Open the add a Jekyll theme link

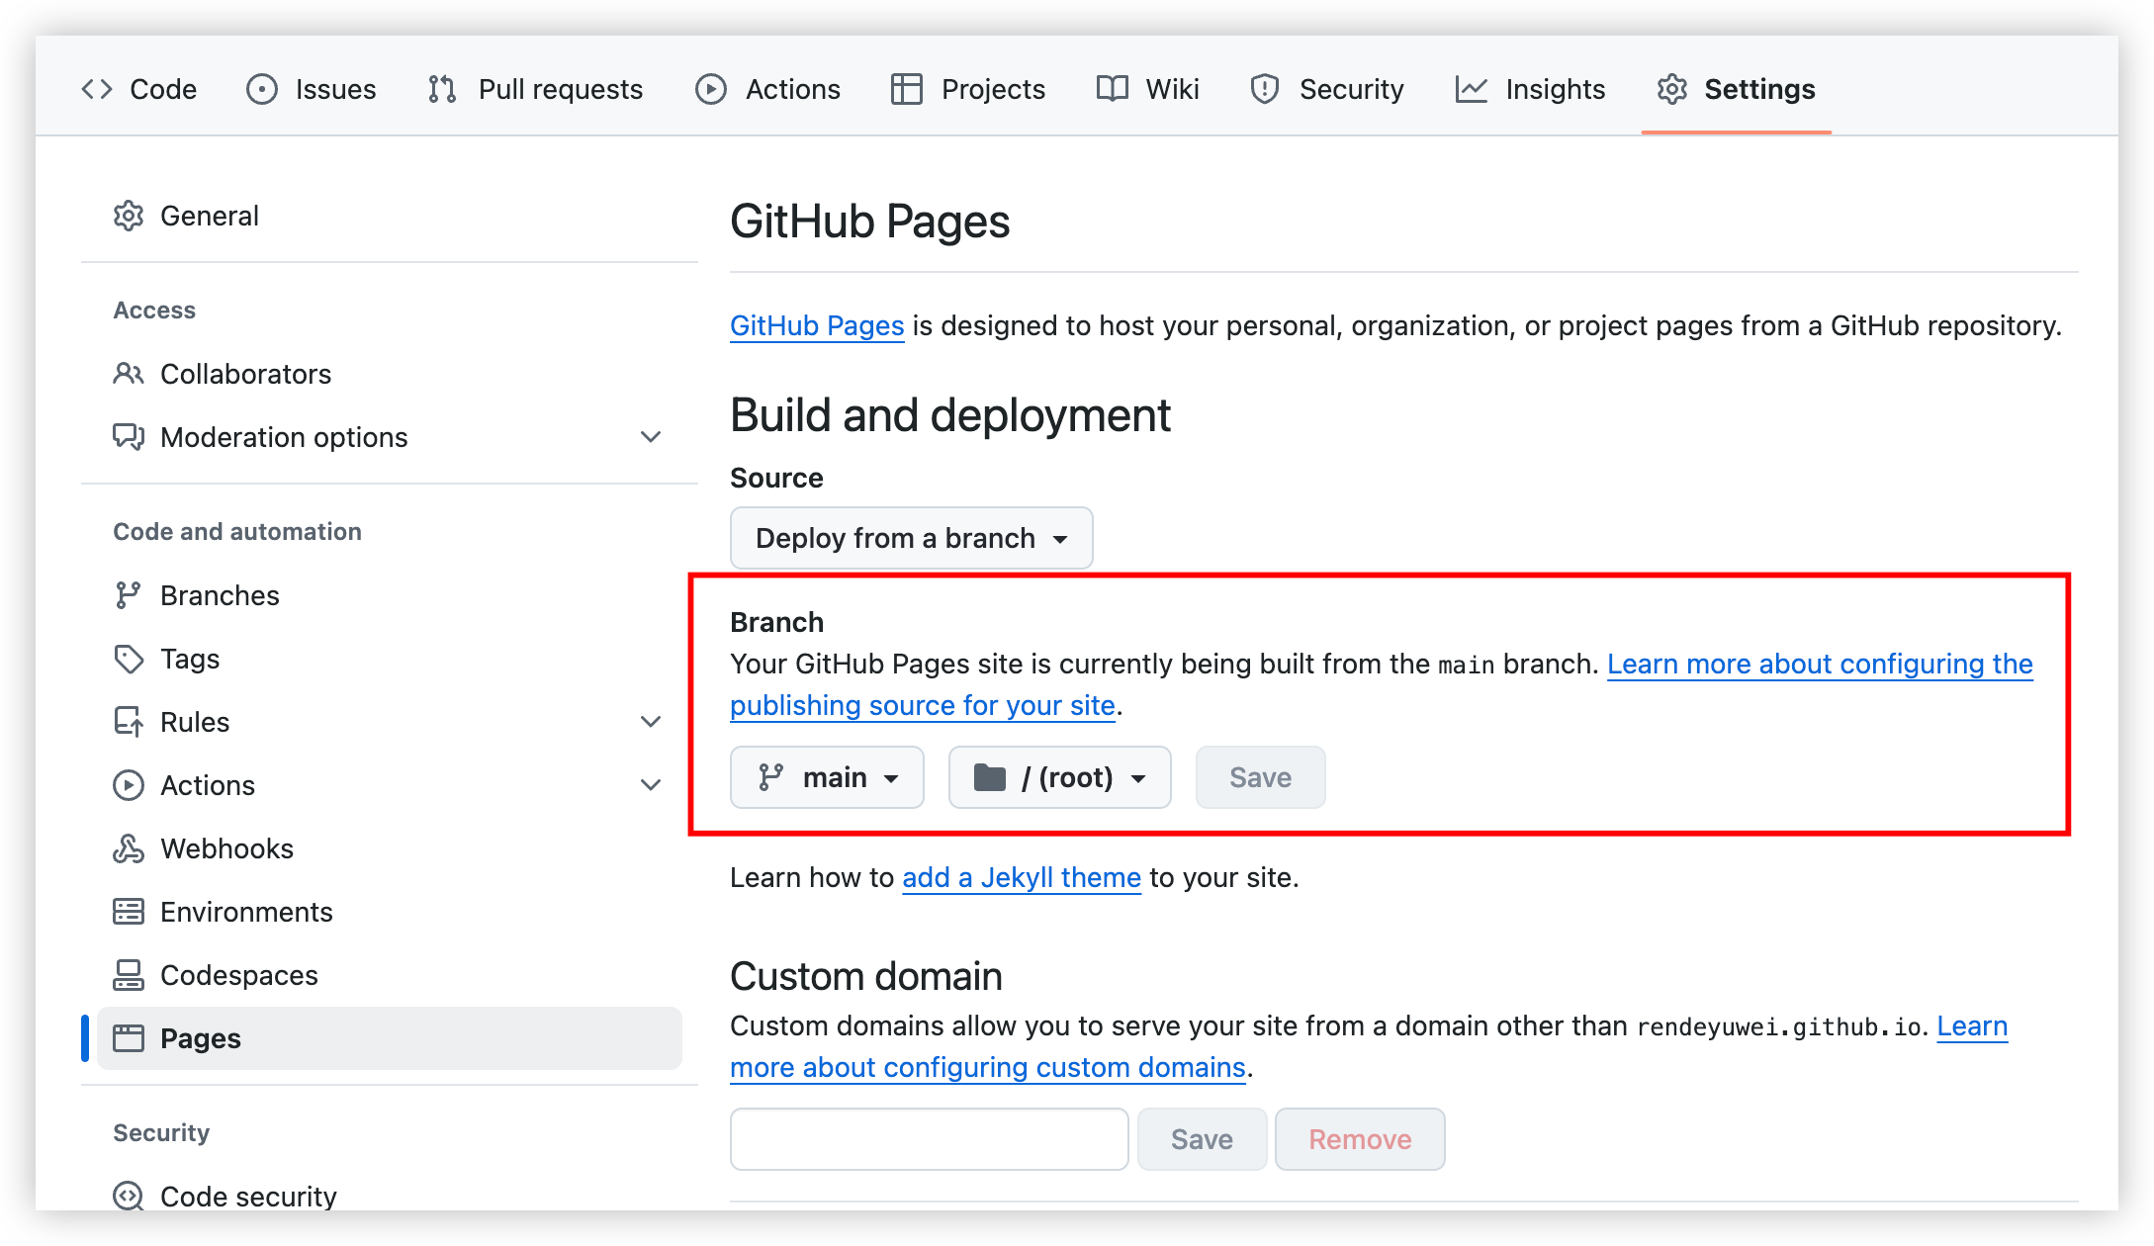(1022, 877)
